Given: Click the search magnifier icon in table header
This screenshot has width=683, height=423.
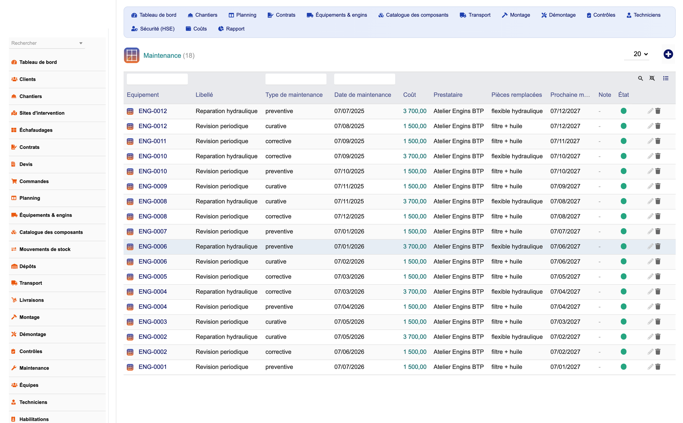Looking at the screenshot, I should coord(640,79).
